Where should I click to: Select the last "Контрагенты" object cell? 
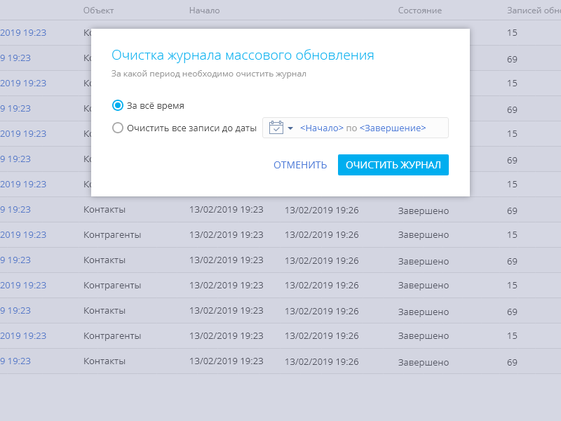[x=112, y=336]
